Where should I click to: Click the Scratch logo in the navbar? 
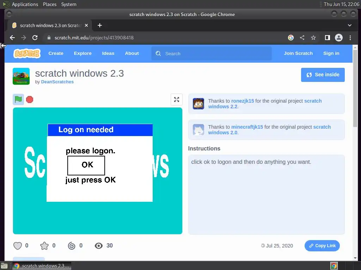[x=27, y=53]
